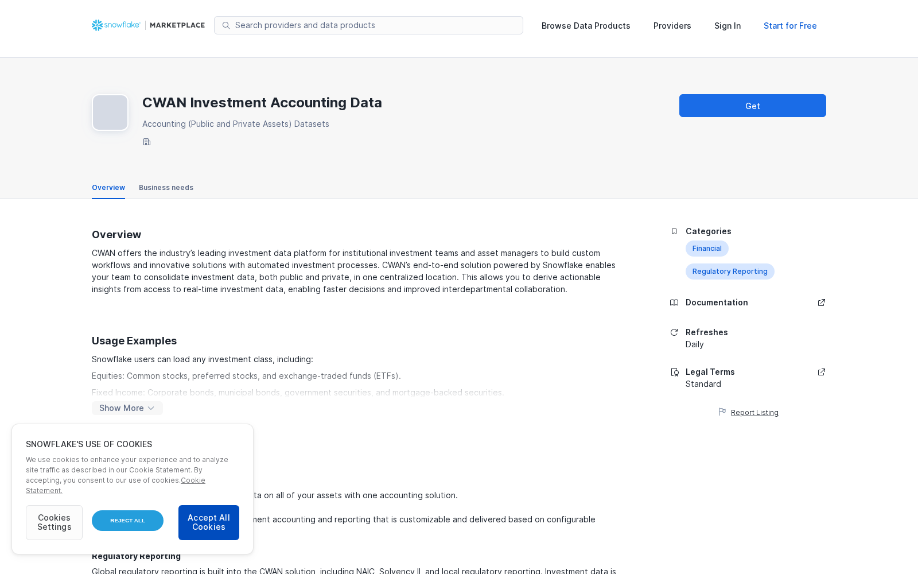The image size is (918, 574).
Task: Click REJECT ALL cookies button
Action: click(x=127, y=521)
